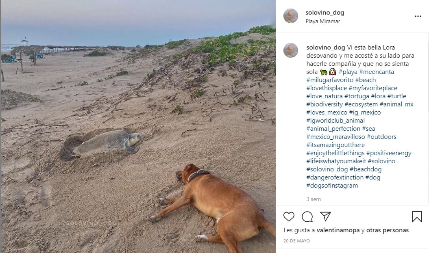The height and width of the screenshot is (253, 429).
Task: Click the turtle and dog beach photo
Action: (x=138, y=126)
